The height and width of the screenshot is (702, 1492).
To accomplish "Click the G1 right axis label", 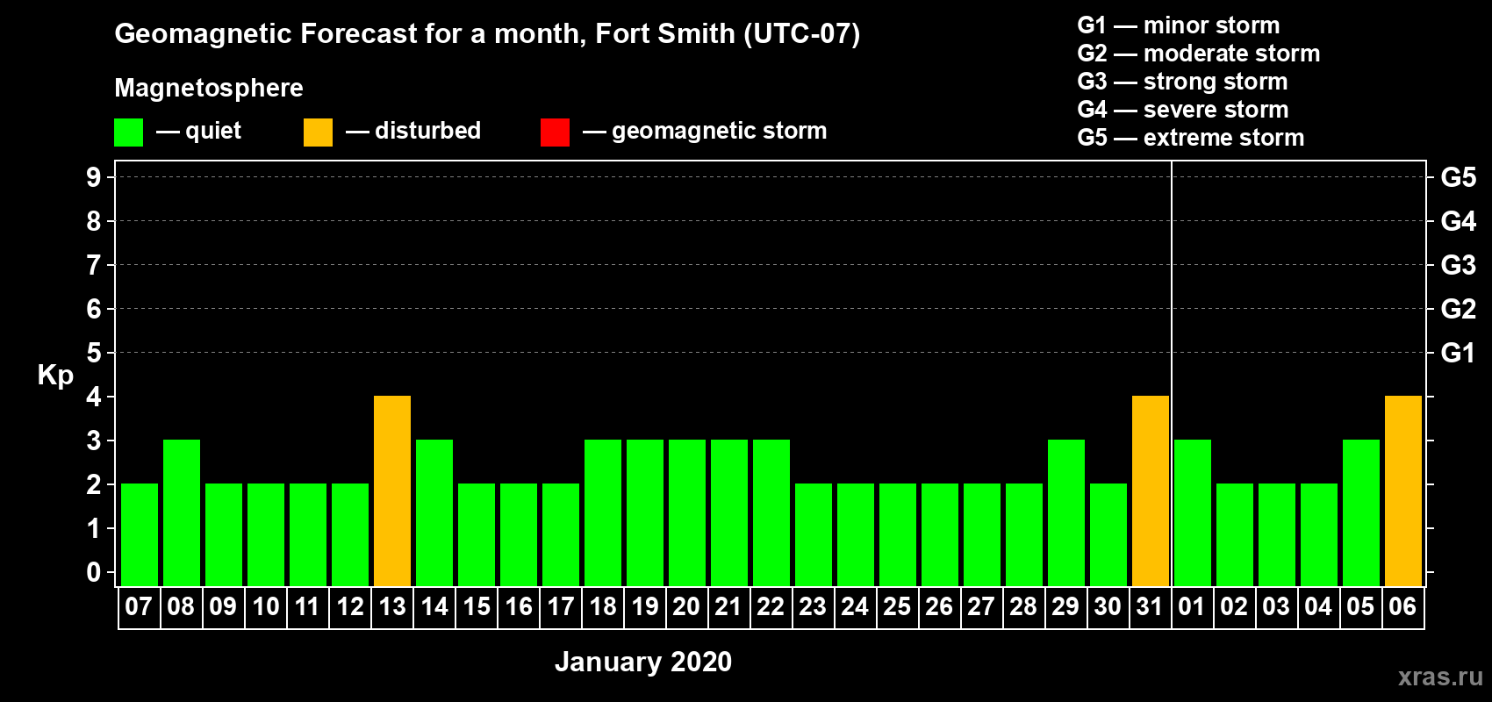I will 1459,353.
